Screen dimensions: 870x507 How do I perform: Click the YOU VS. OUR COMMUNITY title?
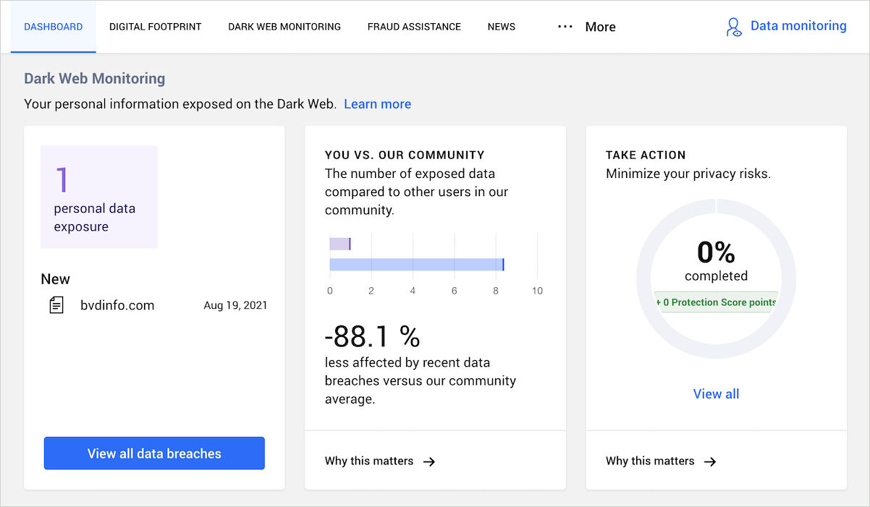pyautogui.click(x=405, y=155)
